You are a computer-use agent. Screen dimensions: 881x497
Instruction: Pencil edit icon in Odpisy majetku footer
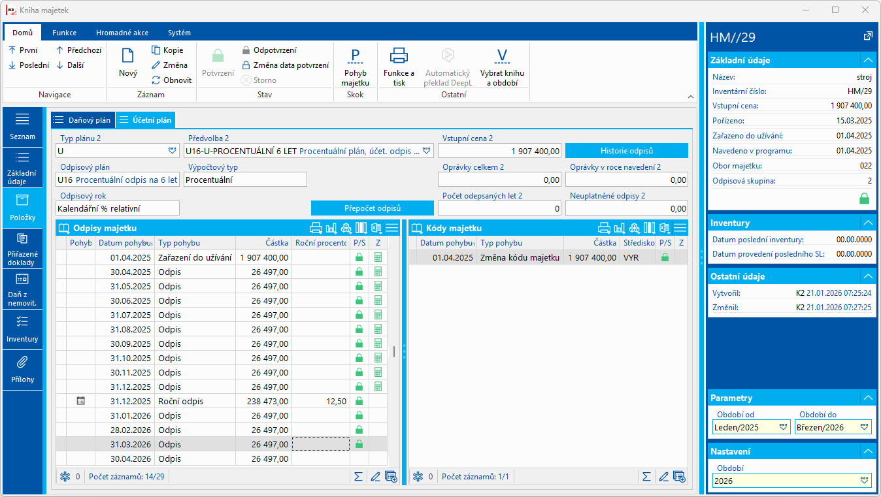click(x=375, y=477)
